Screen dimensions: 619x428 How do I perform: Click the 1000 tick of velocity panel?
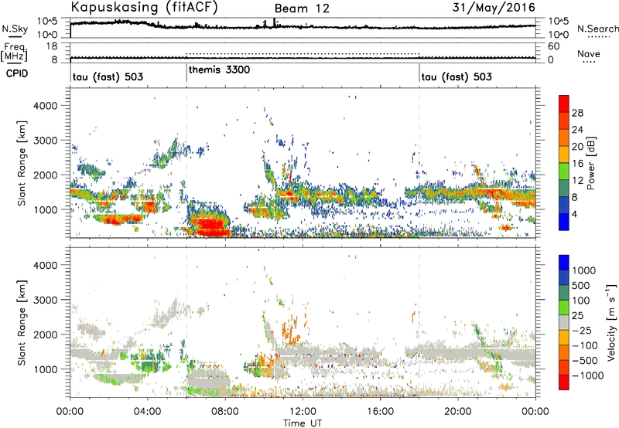(46, 369)
